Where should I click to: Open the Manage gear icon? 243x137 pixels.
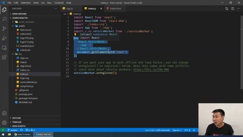coord(4,123)
